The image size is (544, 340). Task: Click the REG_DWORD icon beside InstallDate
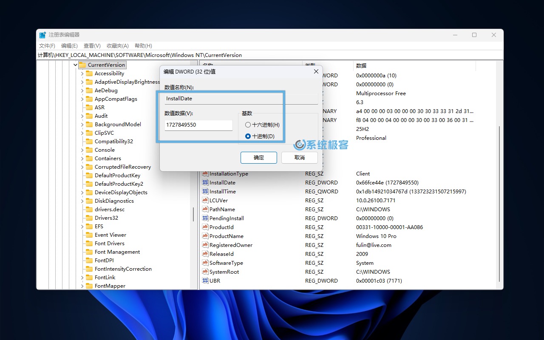pyautogui.click(x=204, y=182)
